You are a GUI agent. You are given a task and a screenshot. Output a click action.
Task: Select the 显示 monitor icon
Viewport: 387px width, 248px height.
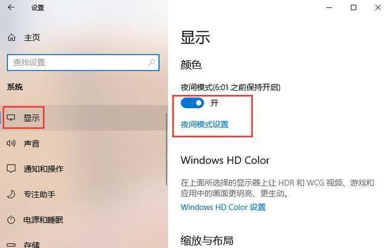(x=11, y=117)
